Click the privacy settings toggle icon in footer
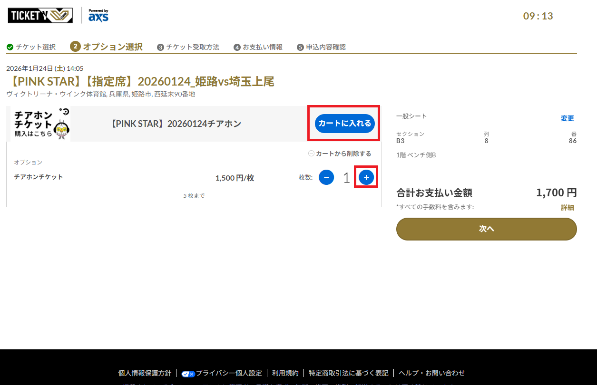 (188, 373)
